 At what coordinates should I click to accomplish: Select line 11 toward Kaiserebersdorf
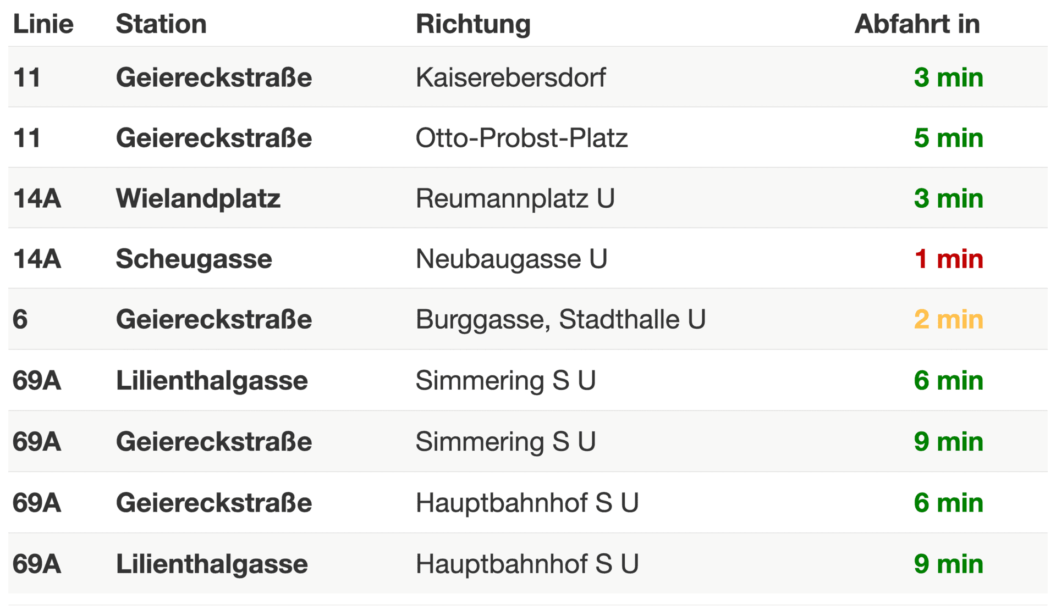pos(528,77)
